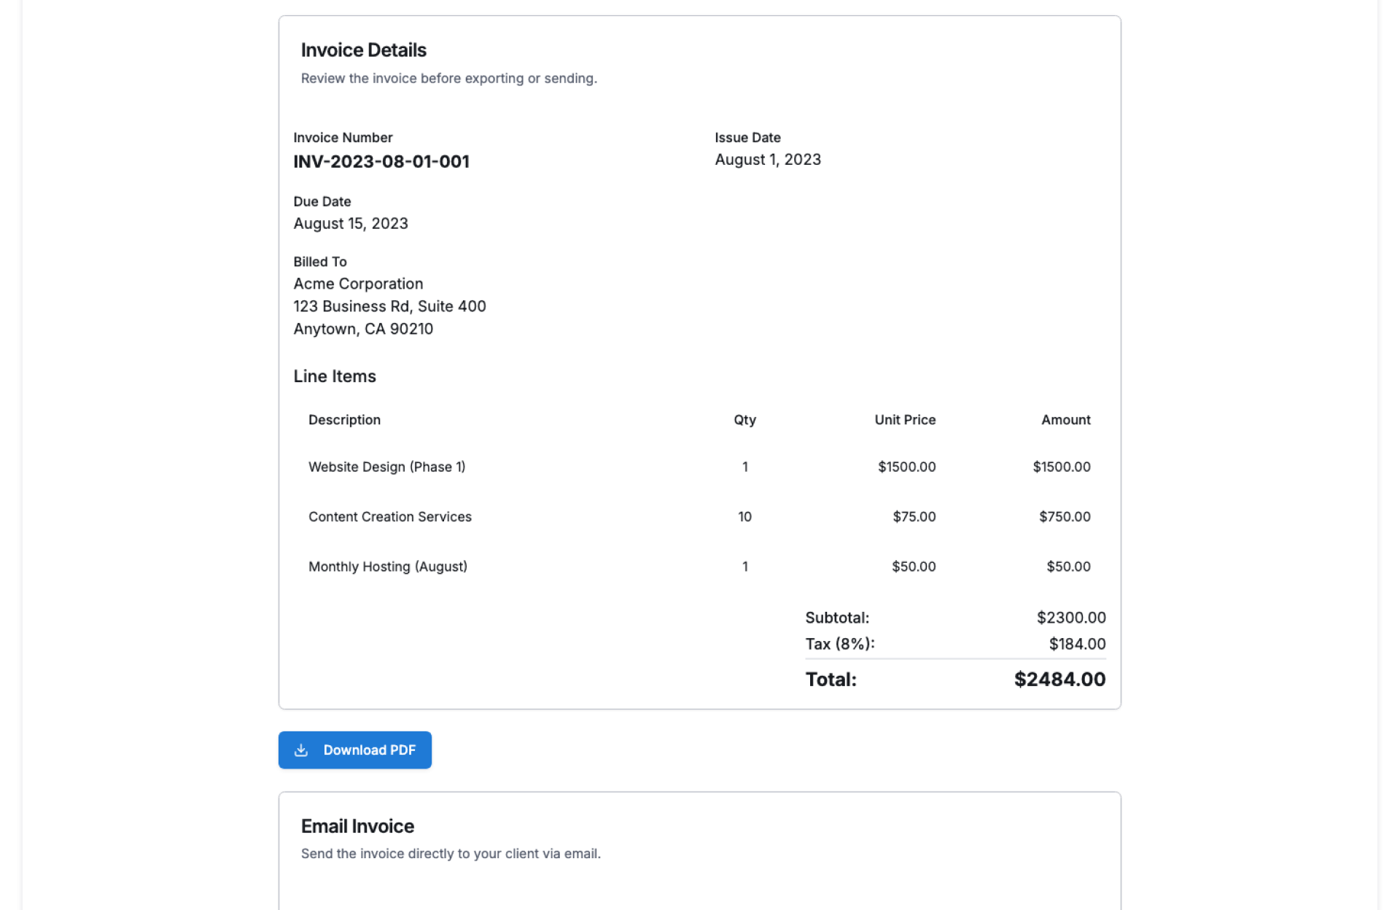1400x910 pixels.
Task: Select the invoice number INV-2023-08-01-001
Action: pos(381,162)
